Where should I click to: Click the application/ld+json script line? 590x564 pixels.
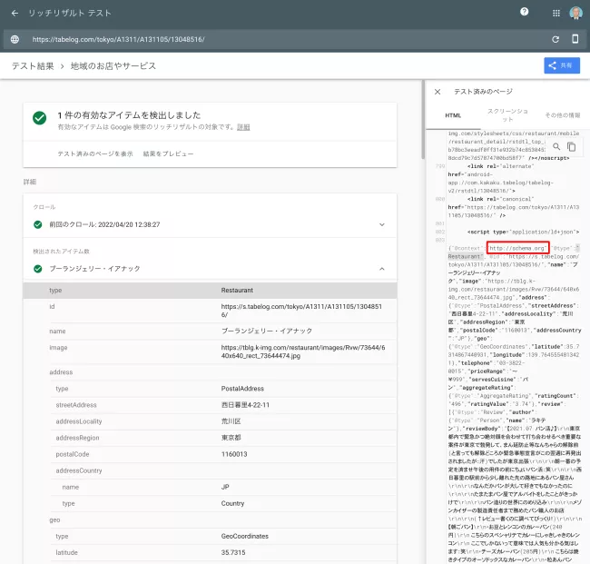click(x=523, y=232)
